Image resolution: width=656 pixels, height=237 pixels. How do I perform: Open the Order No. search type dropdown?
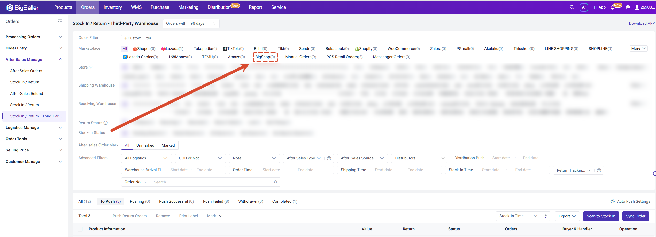coord(136,182)
